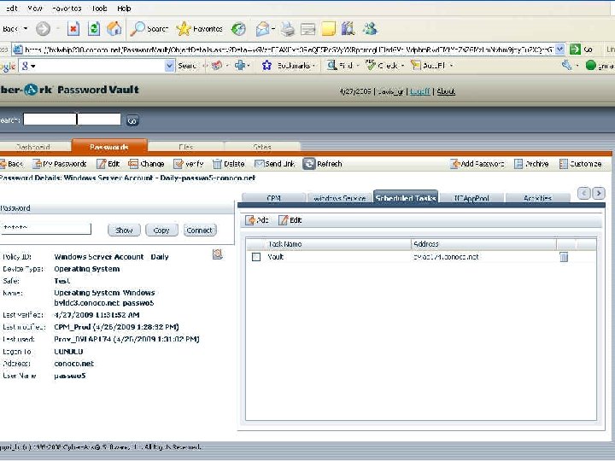
Task: Open the Favorites menu
Action: click(x=67, y=9)
